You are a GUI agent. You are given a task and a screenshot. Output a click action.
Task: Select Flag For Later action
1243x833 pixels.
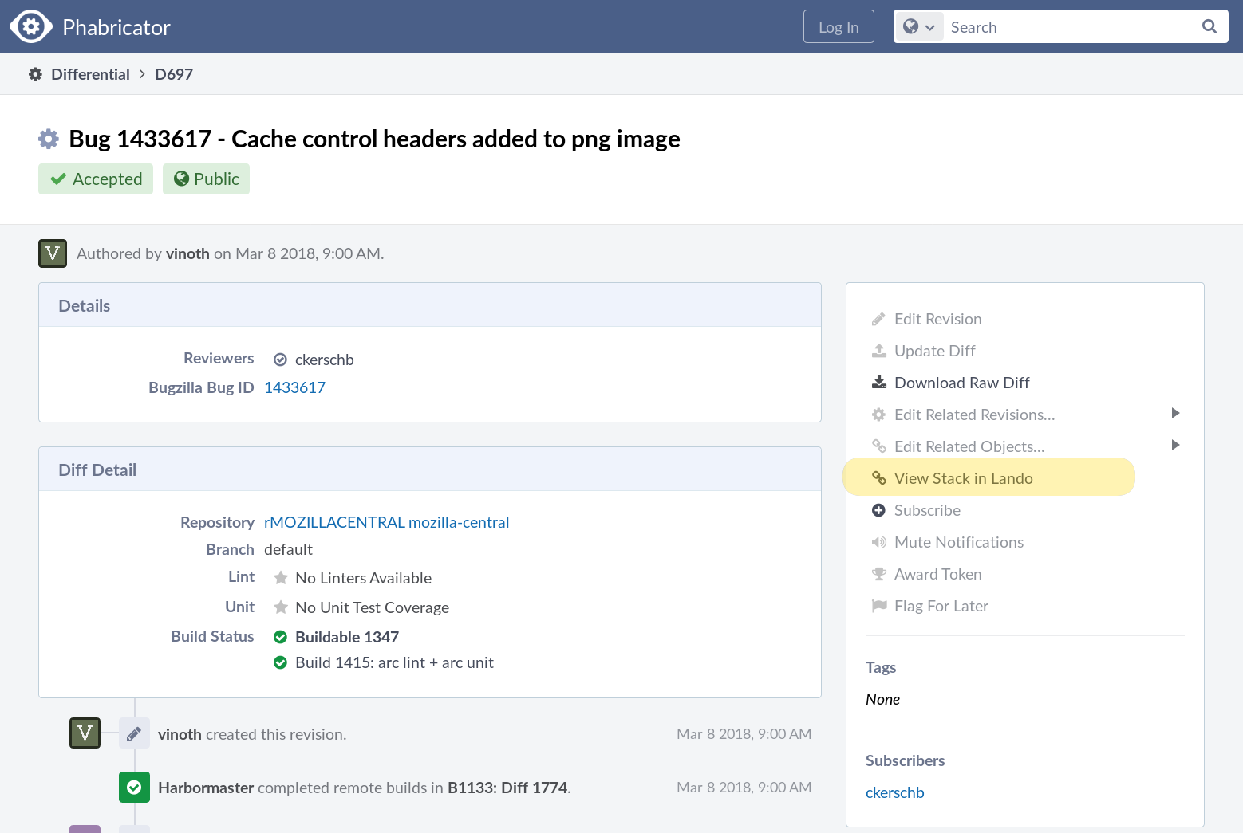coord(941,606)
